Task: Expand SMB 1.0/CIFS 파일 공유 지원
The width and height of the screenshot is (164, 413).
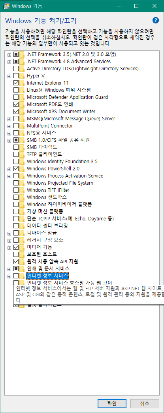Action: [x=9, y=141]
